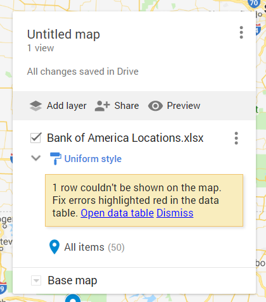The width and height of the screenshot is (266, 302).
Task: Click the Base map label
Action: click(72, 280)
